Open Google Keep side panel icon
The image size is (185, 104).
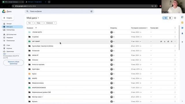click(x=182, y=23)
